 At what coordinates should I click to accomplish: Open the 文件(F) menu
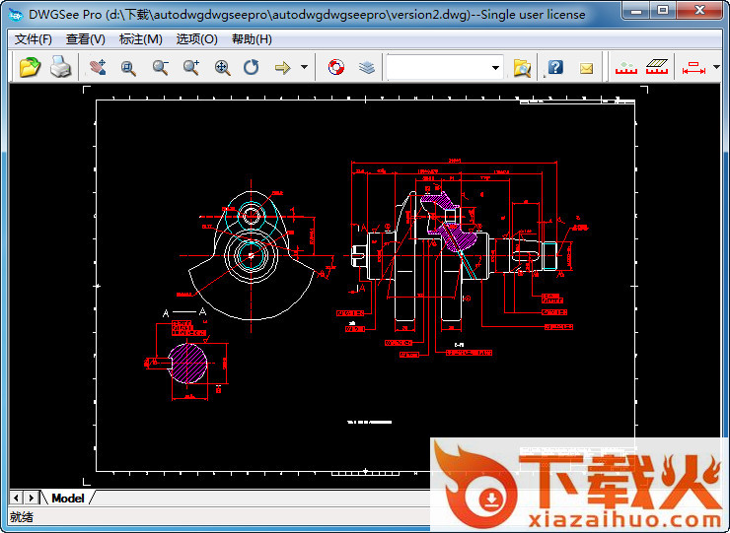point(34,39)
